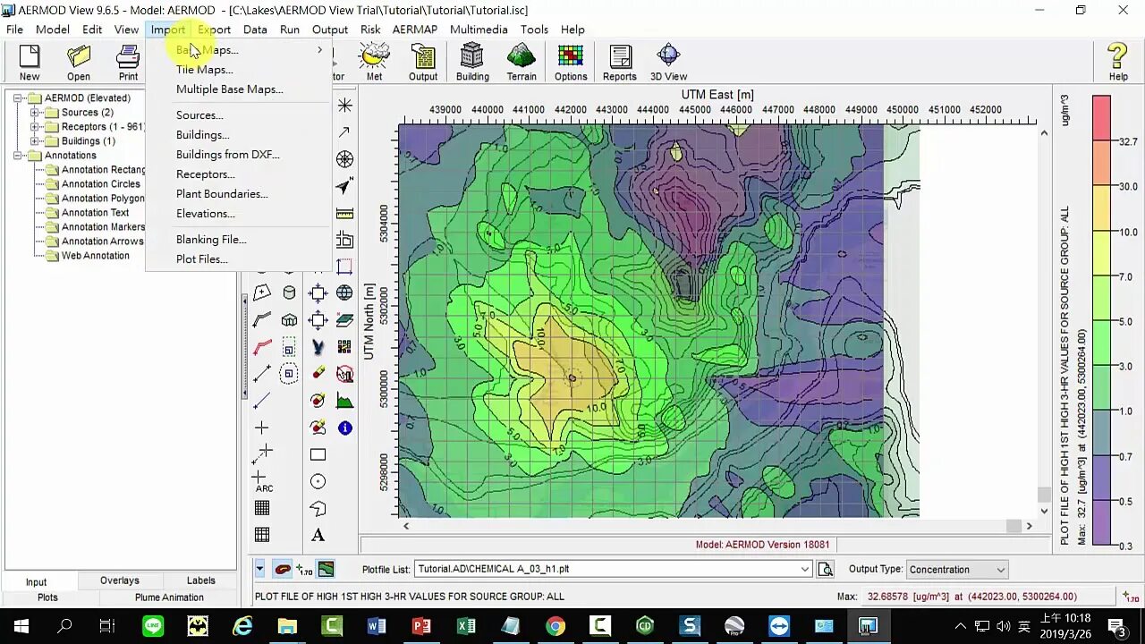Click the plotfile browse icon next to list
The width and height of the screenshot is (1145, 644).
[825, 569]
